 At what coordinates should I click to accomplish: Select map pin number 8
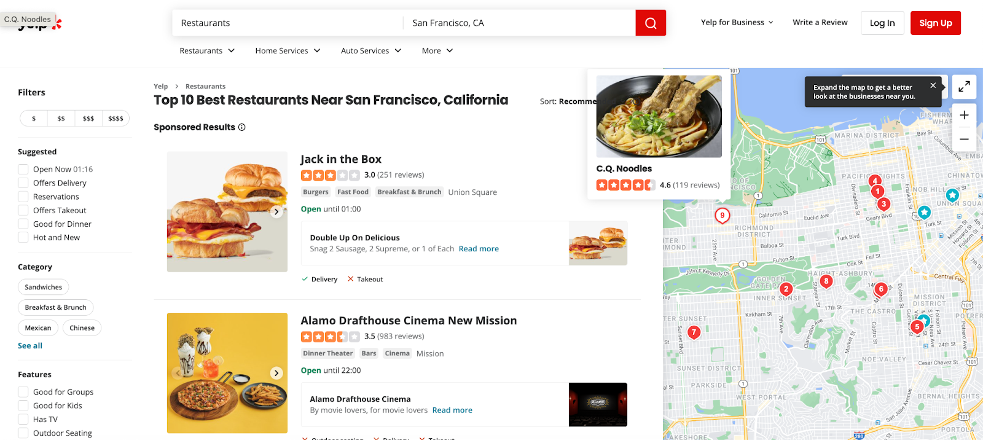[x=826, y=281]
